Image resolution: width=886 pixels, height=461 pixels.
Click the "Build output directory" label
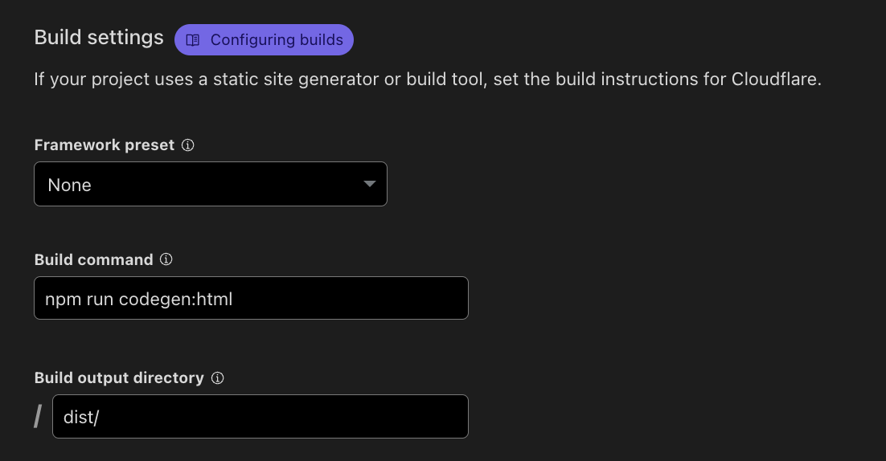point(119,377)
